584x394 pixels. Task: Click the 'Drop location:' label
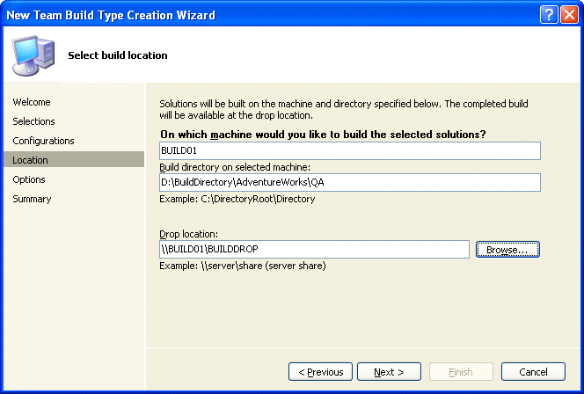pos(188,235)
